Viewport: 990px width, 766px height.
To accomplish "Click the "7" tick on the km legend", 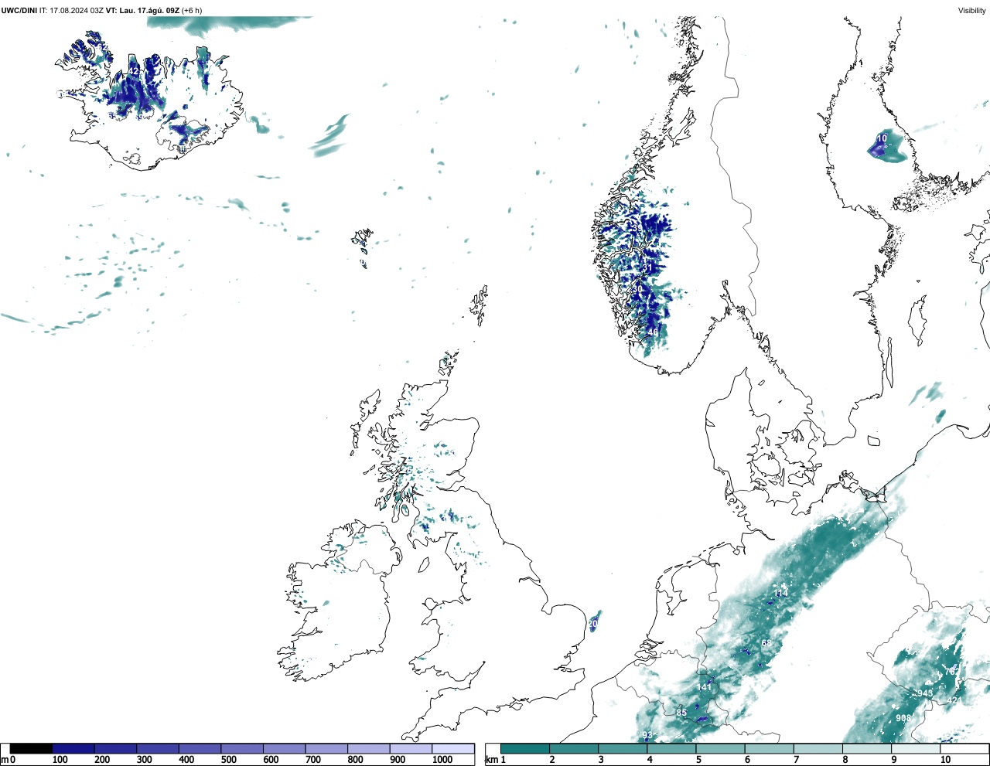I will point(796,760).
